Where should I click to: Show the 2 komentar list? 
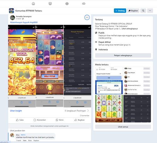(x=84, y=115)
